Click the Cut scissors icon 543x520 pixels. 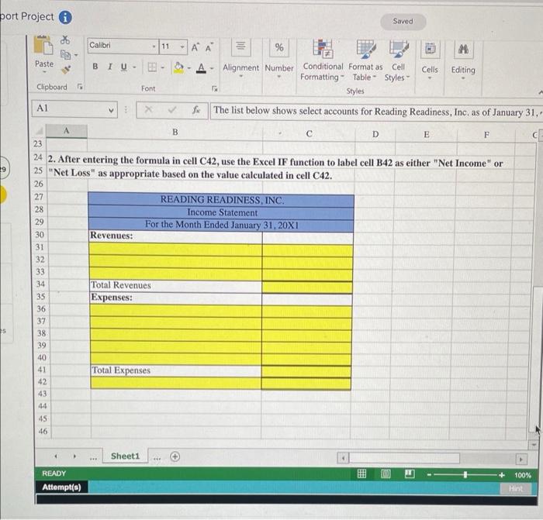point(64,40)
